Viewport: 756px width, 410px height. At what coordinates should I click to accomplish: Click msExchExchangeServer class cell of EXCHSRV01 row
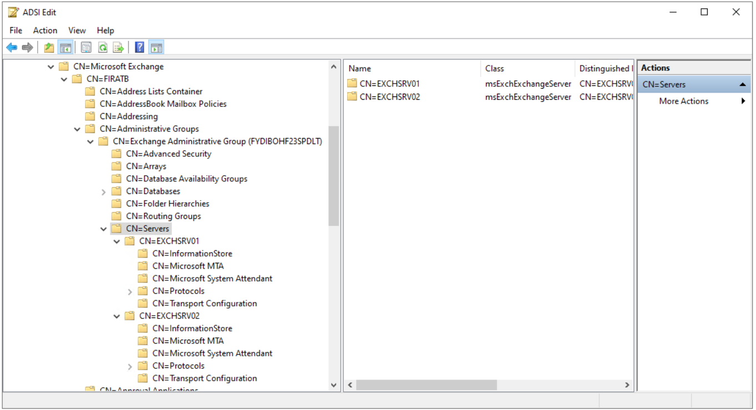click(x=528, y=84)
